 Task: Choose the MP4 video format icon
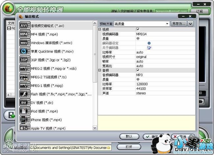(x=25, y=34)
